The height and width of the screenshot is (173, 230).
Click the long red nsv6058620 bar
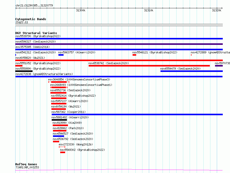[x=119, y=60]
